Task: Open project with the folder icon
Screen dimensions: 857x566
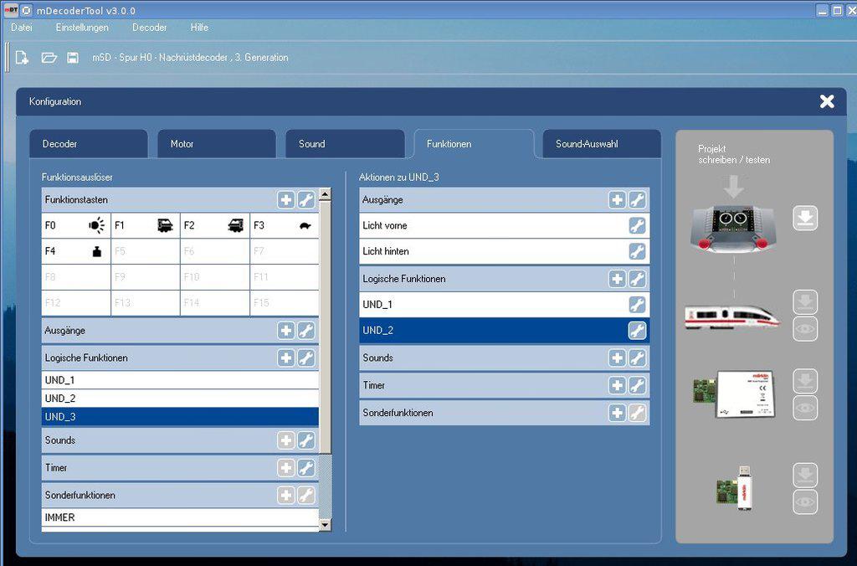Action: (x=49, y=58)
